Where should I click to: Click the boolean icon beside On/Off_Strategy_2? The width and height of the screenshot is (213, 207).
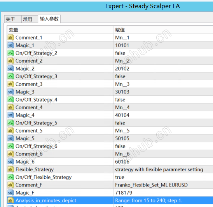(x=10, y=53)
